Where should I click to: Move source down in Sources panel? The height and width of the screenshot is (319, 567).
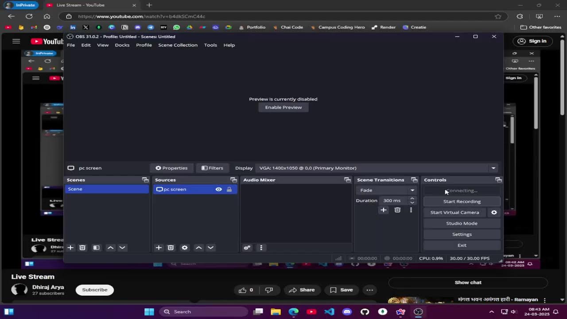click(211, 248)
